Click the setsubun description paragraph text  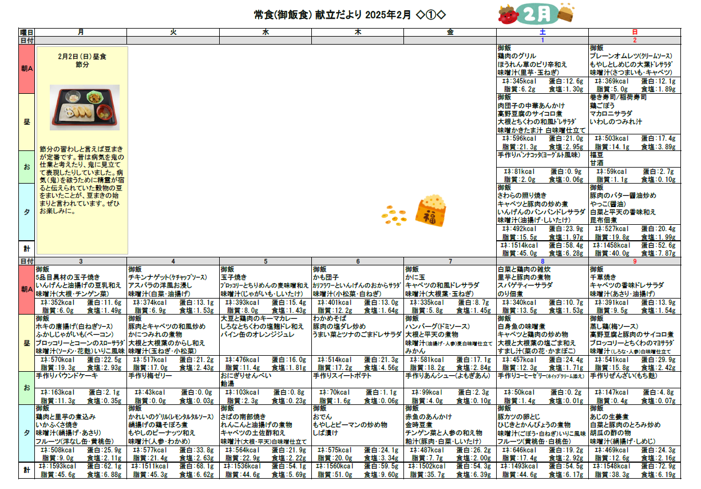coord(82,183)
